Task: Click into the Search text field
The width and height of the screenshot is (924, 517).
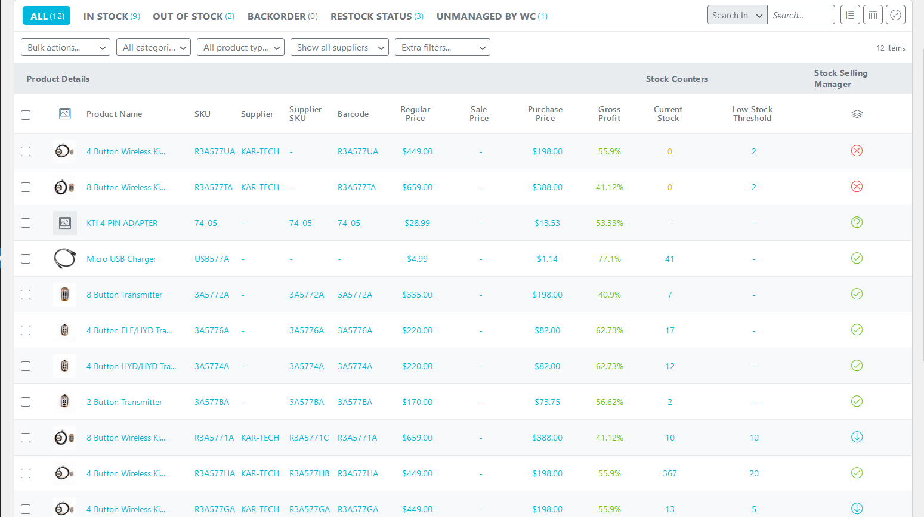Action: pos(800,16)
